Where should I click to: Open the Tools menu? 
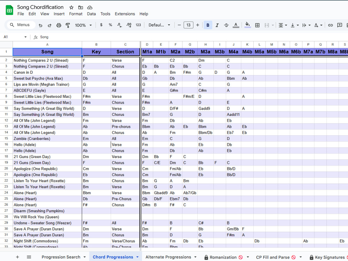point(105,14)
